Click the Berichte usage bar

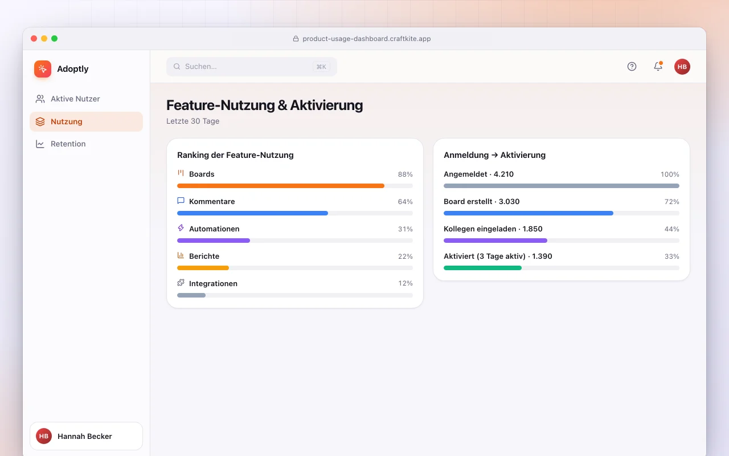295,268
